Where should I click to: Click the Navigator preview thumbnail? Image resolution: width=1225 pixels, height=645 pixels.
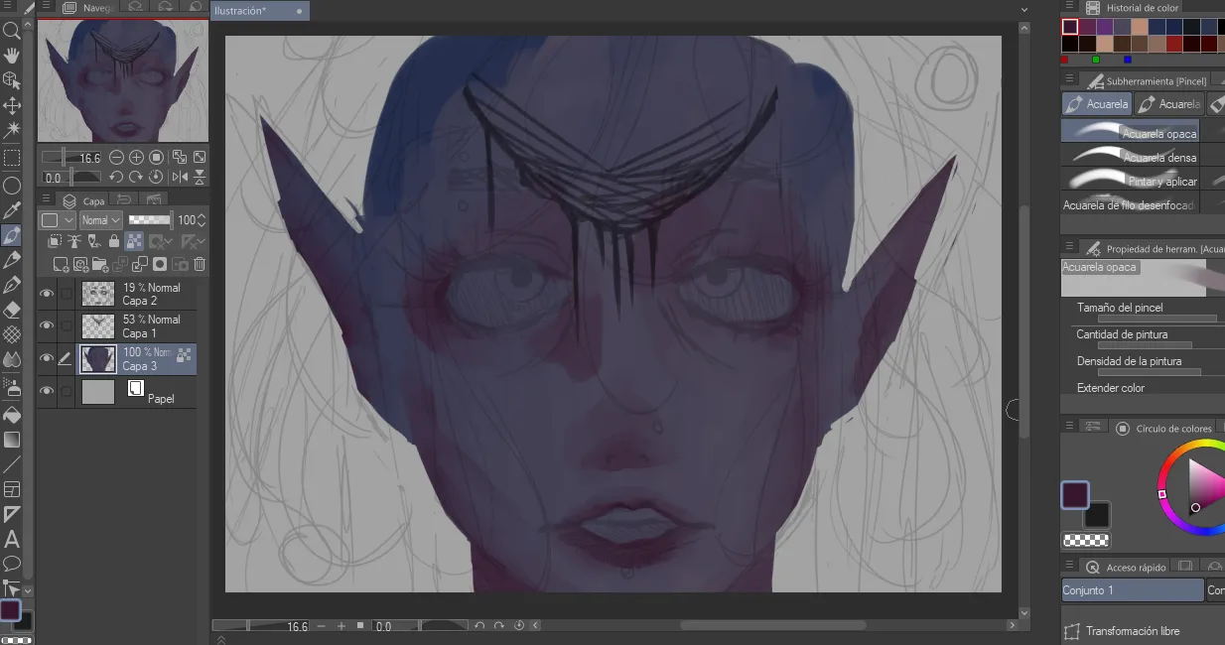123,81
